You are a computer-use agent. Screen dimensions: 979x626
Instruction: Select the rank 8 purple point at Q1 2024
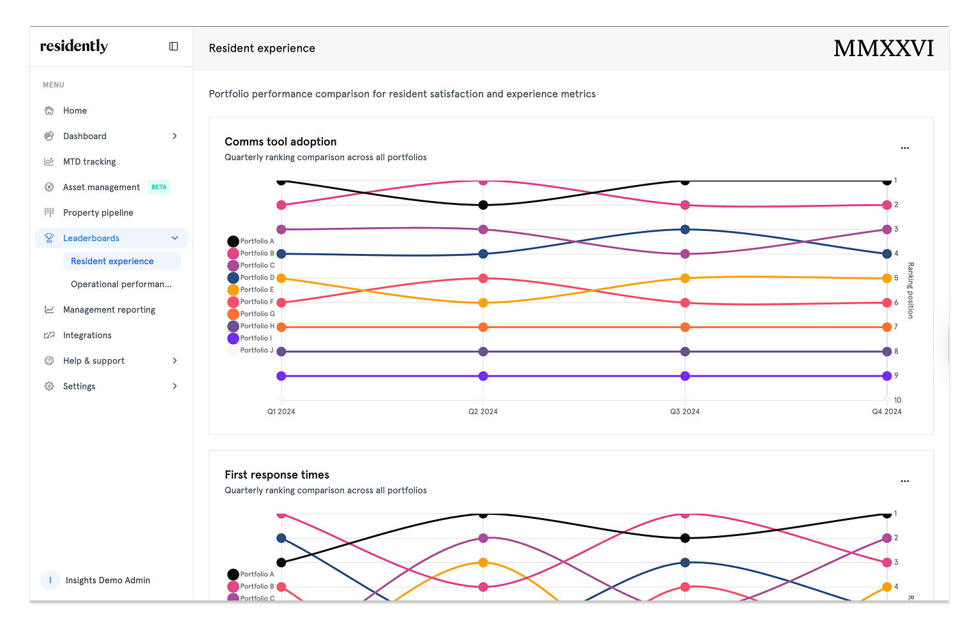281,352
